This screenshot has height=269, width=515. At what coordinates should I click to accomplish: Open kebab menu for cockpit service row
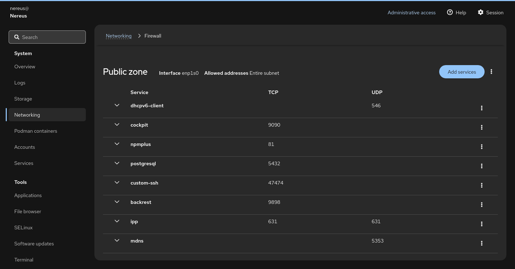482,127
